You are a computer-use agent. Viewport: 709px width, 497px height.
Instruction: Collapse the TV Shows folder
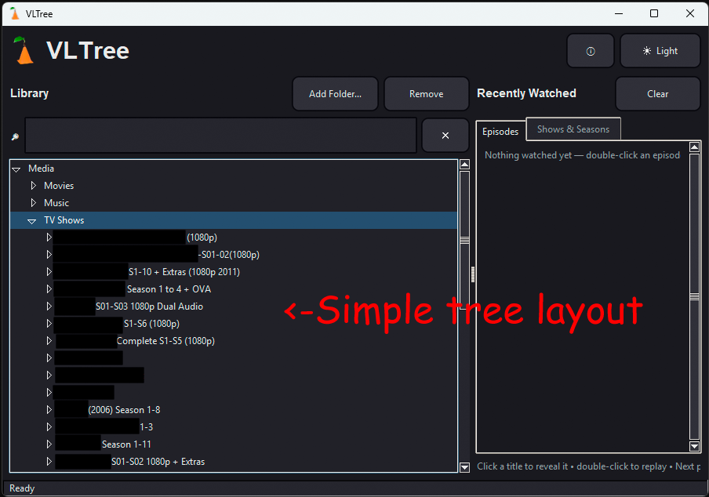(31, 221)
